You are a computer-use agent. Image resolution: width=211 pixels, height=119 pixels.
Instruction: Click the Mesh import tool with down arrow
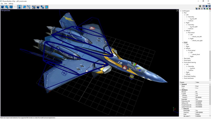pos(20,7)
